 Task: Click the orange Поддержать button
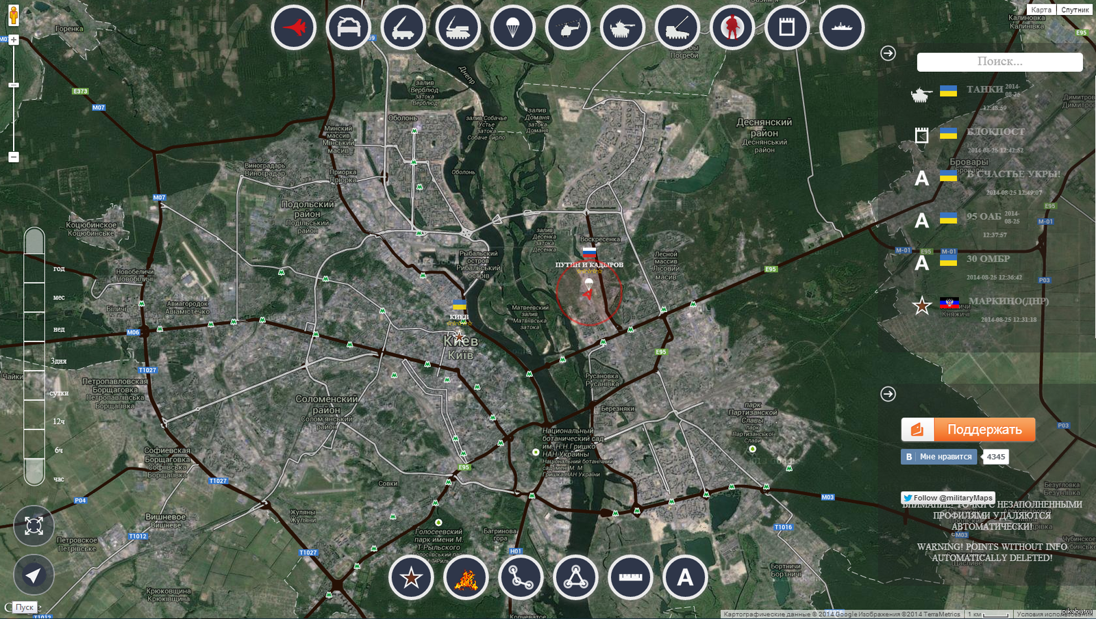click(x=968, y=430)
